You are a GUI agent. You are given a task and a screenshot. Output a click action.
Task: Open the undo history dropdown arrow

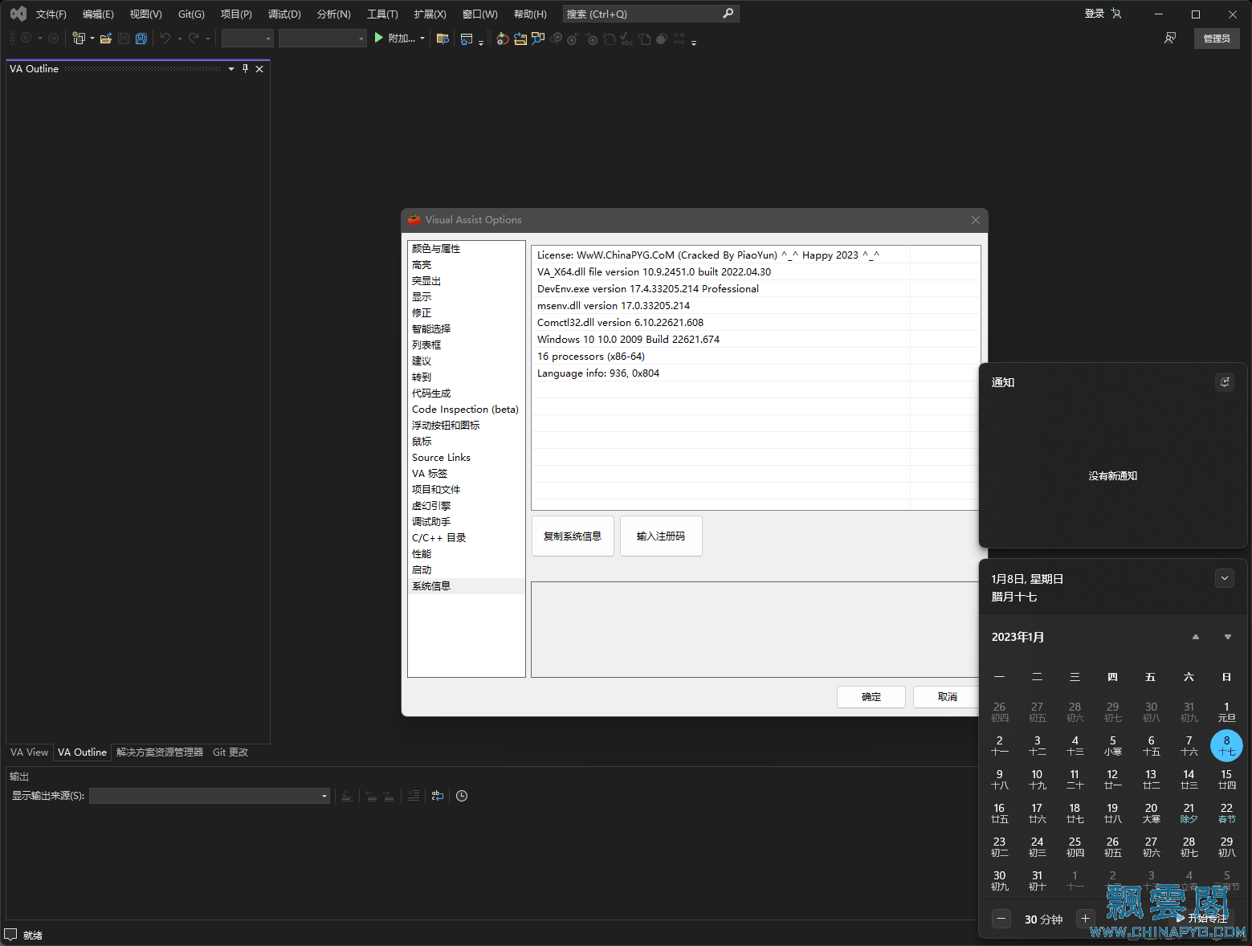click(x=180, y=38)
